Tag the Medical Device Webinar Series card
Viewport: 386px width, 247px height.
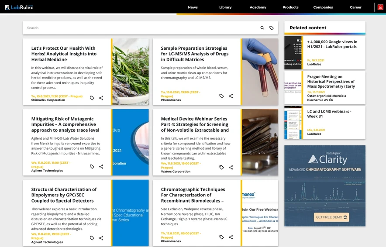point(221,167)
